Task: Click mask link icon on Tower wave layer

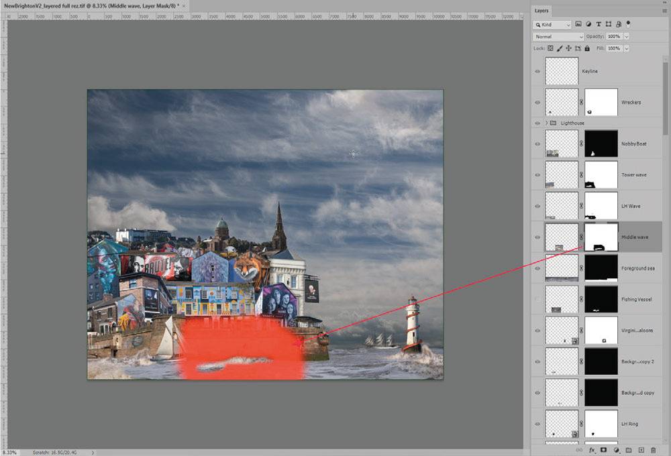Action: click(581, 174)
